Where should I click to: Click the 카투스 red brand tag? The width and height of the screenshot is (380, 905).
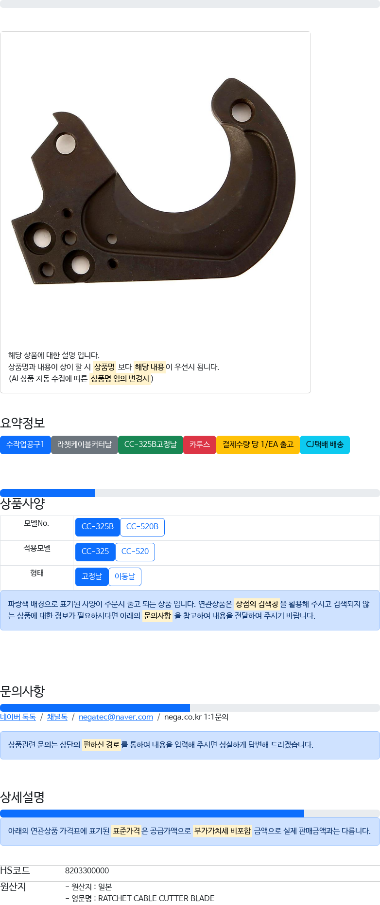click(200, 444)
